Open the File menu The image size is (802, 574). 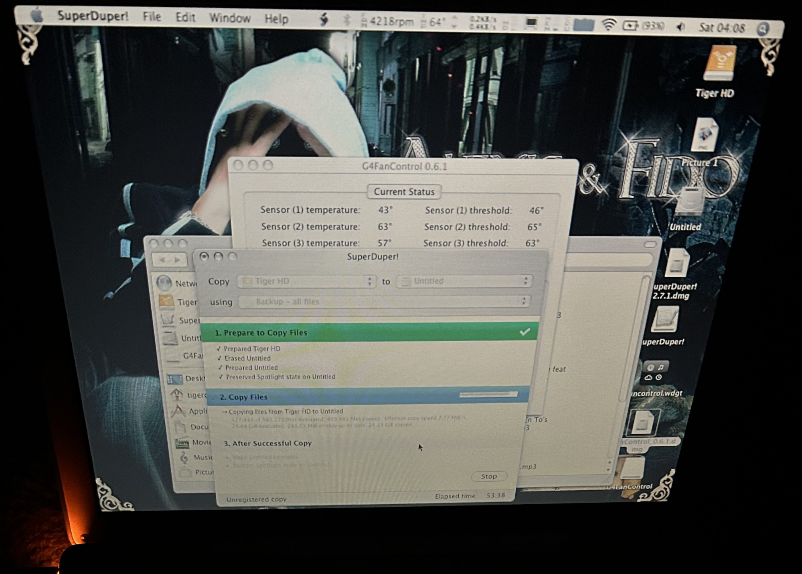[x=152, y=17]
